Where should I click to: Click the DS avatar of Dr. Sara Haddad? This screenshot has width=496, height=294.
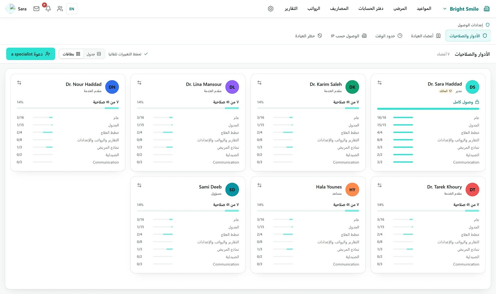pos(472,87)
